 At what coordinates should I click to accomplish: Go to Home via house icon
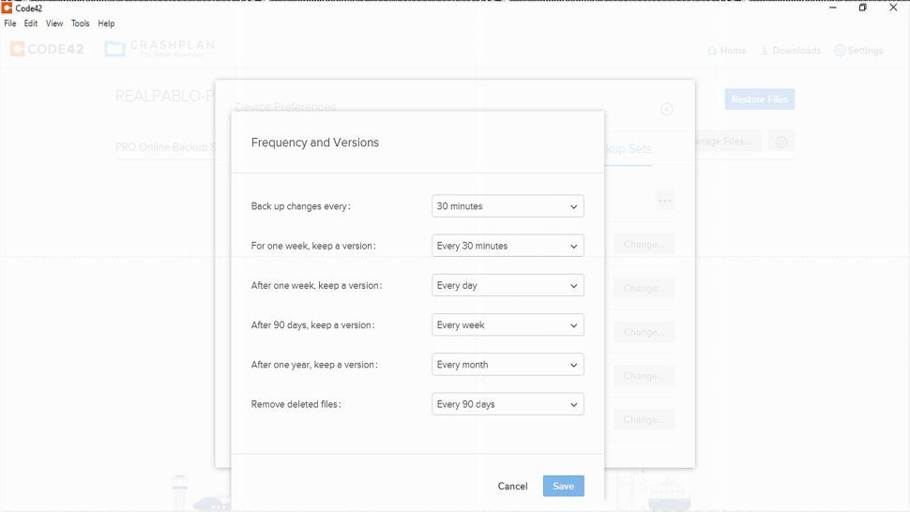712,51
